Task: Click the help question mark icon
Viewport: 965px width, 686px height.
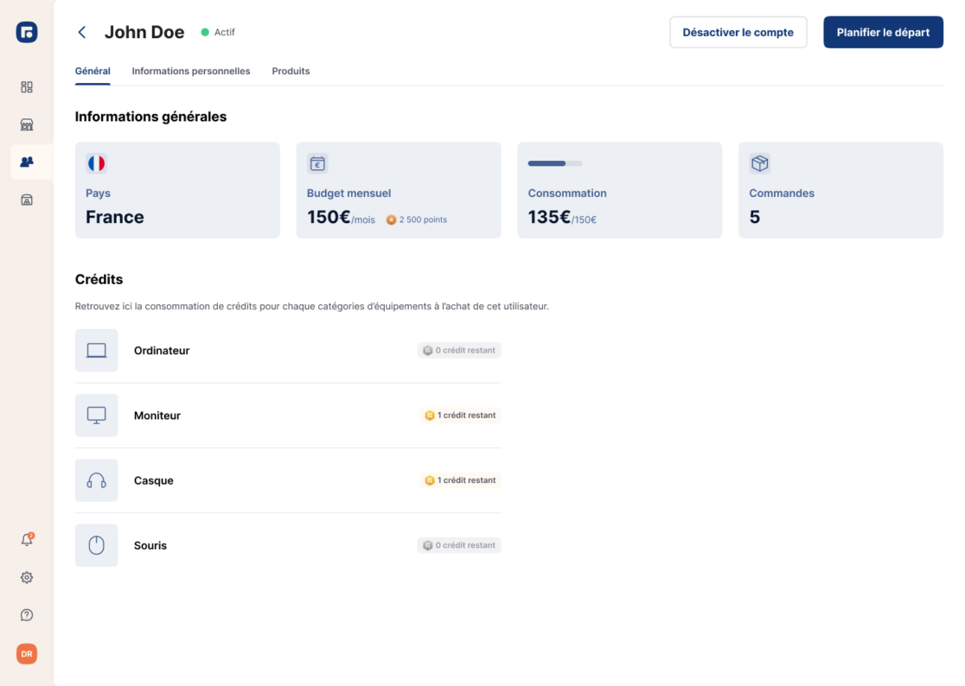Action: pos(27,615)
